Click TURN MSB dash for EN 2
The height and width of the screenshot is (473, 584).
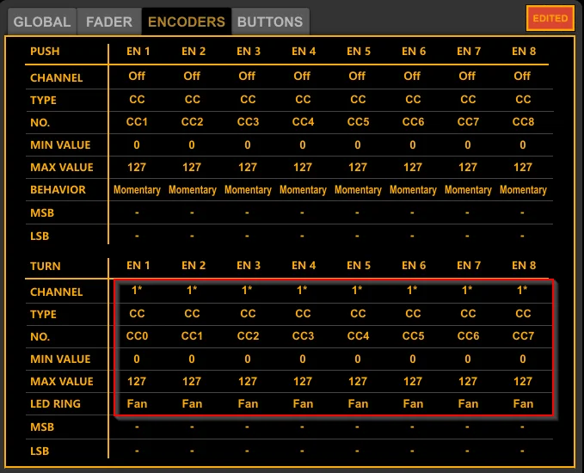click(192, 427)
